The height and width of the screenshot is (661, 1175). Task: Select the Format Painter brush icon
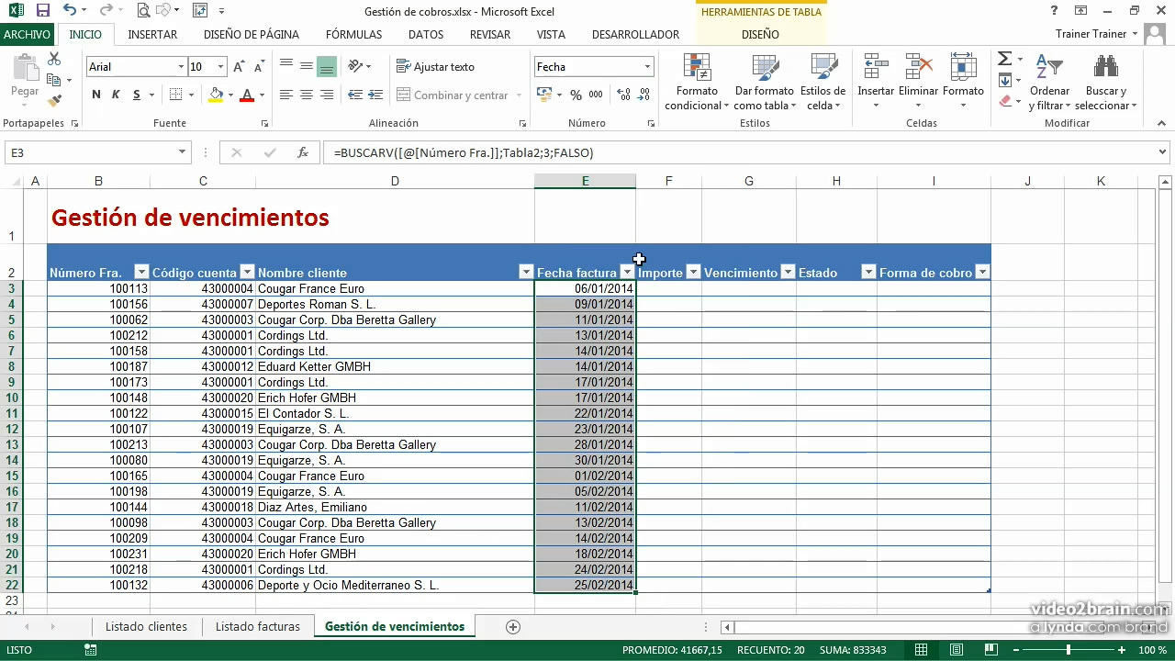[x=54, y=99]
